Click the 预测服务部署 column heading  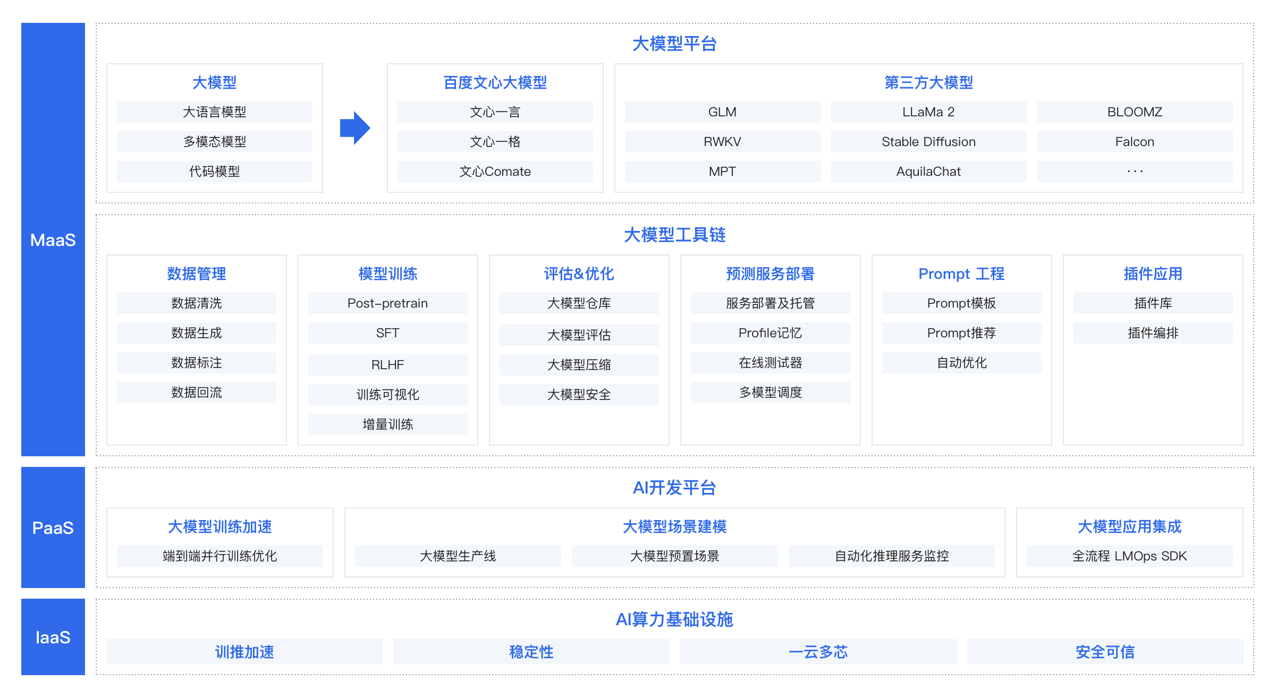[x=771, y=274]
